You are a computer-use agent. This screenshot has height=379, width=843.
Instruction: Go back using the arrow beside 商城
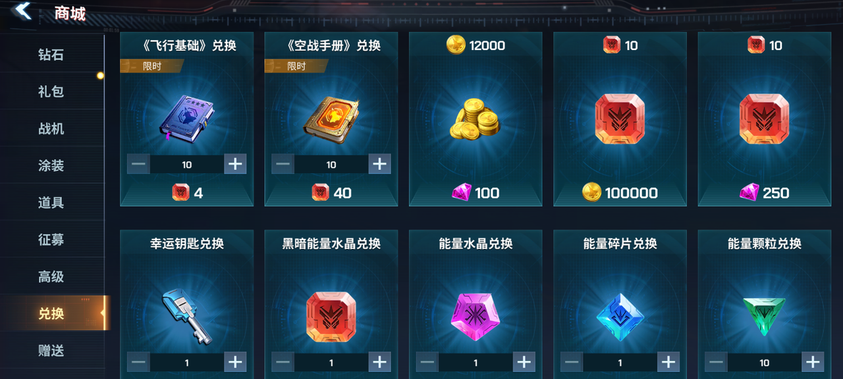(x=24, y=11)
